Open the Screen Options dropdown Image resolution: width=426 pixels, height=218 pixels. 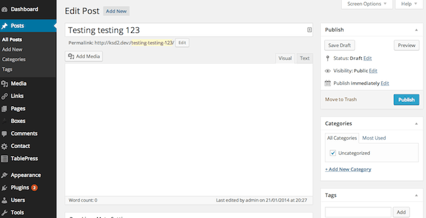click(x=367, y=4)
